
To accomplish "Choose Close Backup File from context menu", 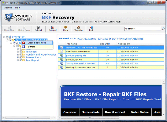I will [x=37, y=43].
